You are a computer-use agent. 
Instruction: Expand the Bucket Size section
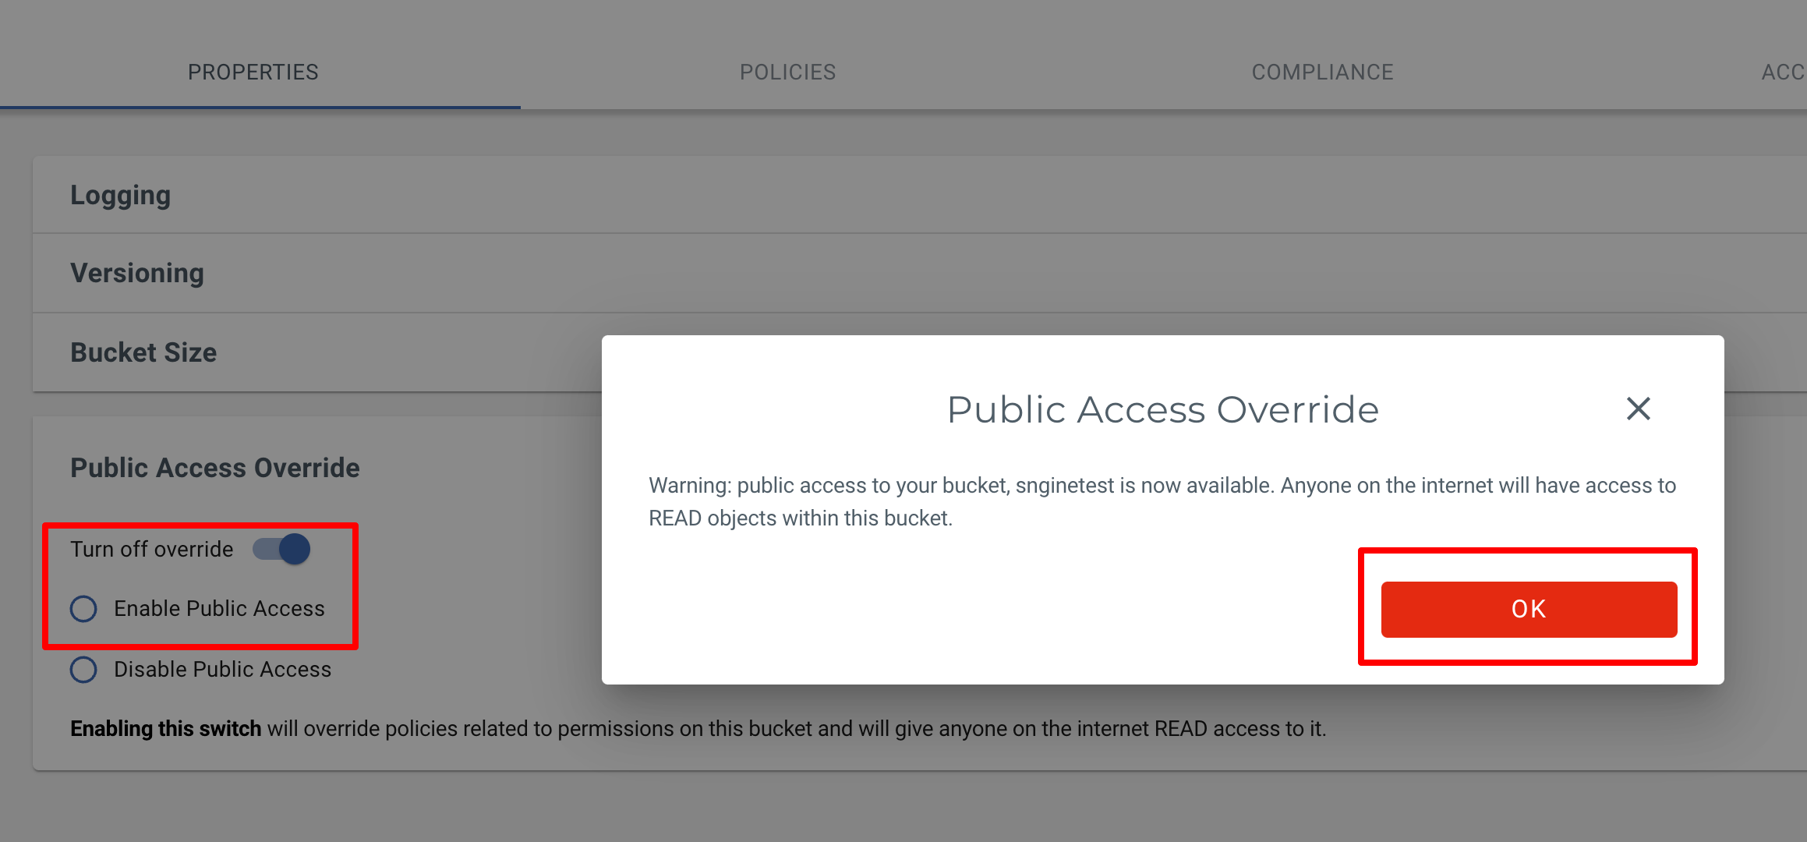coord(143,352)
